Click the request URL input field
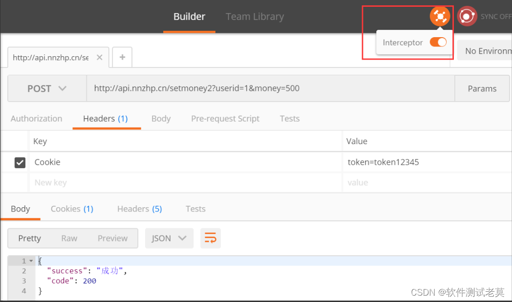The width and height of the screenshot is (512, 302). pyautogui.click(x=269, y=88)
